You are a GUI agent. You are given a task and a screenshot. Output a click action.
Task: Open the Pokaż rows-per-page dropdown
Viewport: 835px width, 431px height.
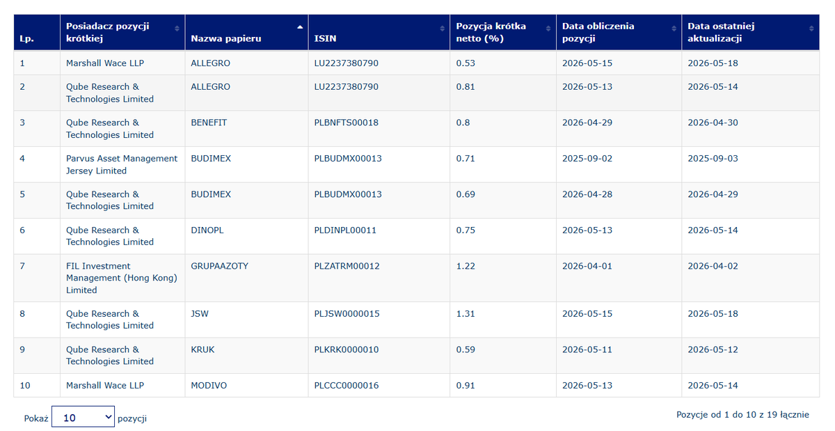83,418
